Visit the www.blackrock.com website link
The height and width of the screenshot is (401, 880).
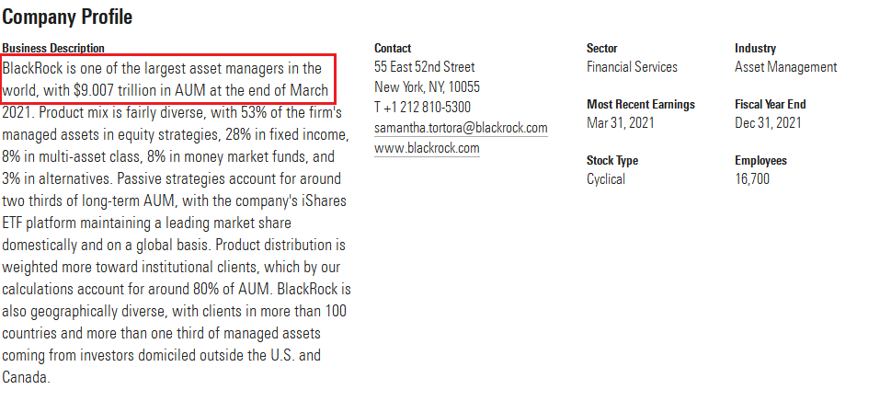(427, 148)
